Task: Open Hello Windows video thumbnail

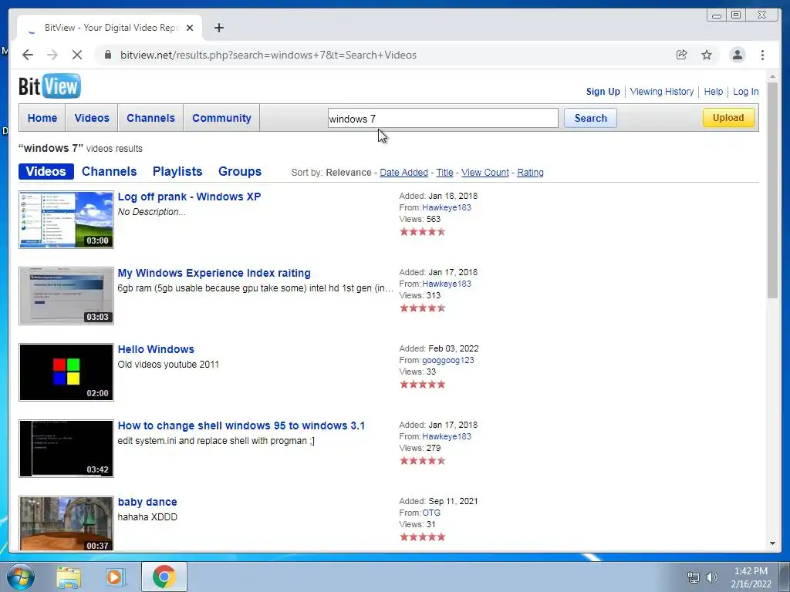Action: (66, 372)
